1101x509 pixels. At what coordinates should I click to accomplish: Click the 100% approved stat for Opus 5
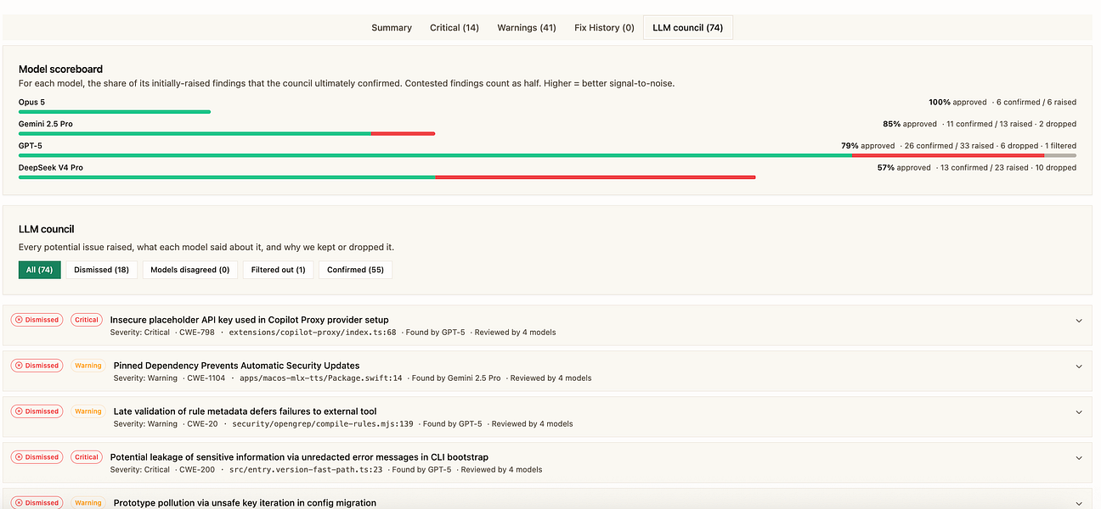click(958, 102)
